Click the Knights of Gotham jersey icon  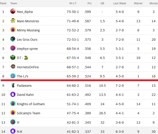(13, 103)
